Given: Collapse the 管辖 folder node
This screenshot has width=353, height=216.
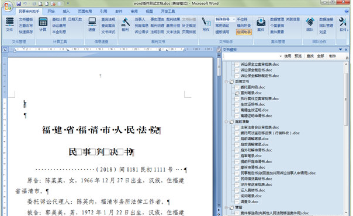Looking at the screenshot, I should pos(226,207).
